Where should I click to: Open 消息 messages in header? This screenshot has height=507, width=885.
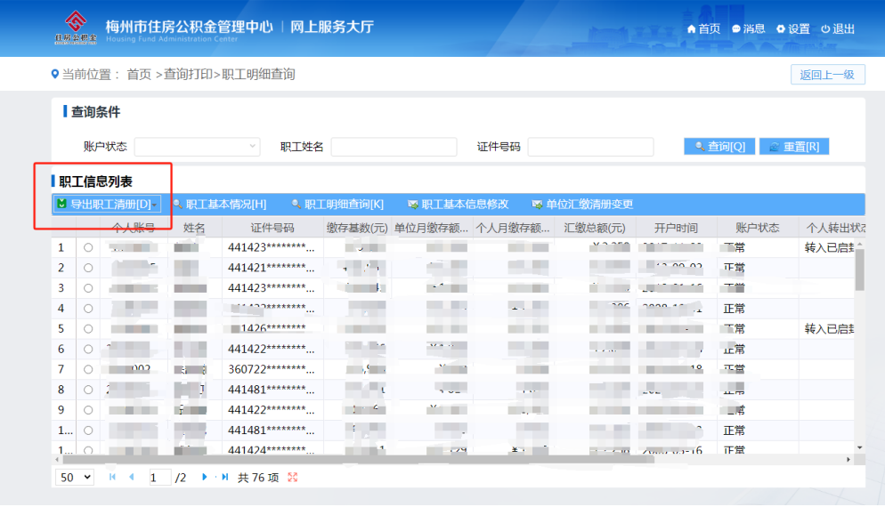(749, 28)
